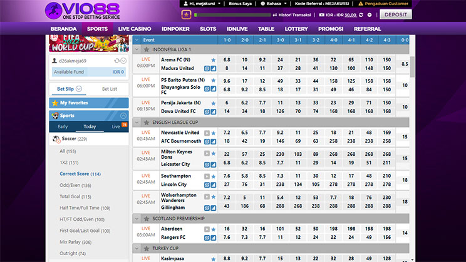
Task: Open statistics chart for Bhayangkara Solo match
Action: [x=214, y=89]
